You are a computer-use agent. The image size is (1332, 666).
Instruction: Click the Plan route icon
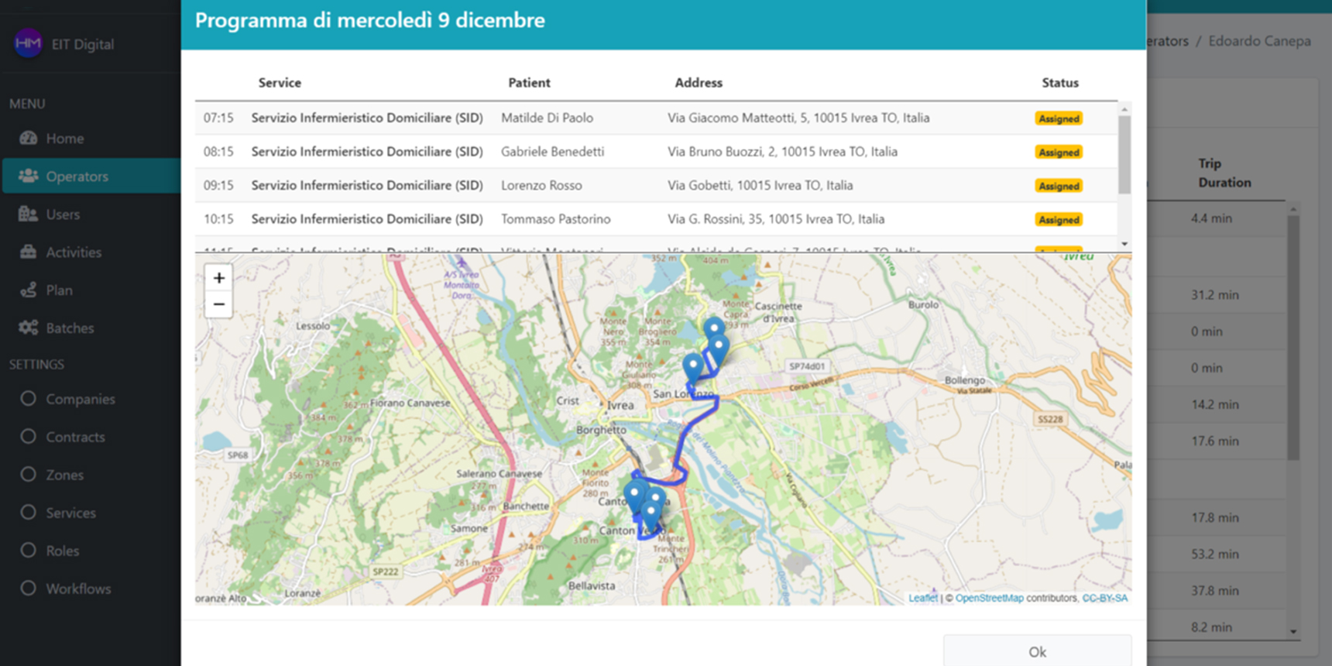[29, 290]
